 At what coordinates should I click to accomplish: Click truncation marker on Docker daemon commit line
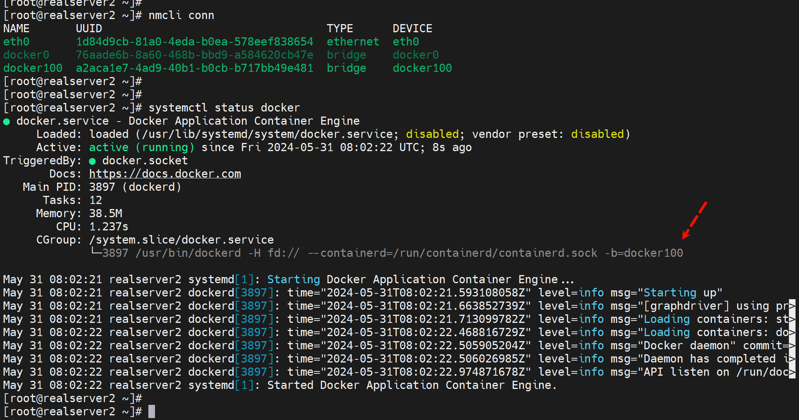[x=792, y=346]
